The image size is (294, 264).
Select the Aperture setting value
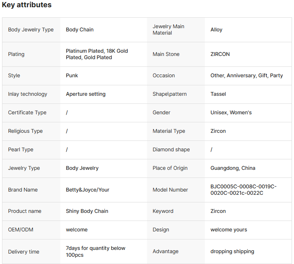pos(86,94)
